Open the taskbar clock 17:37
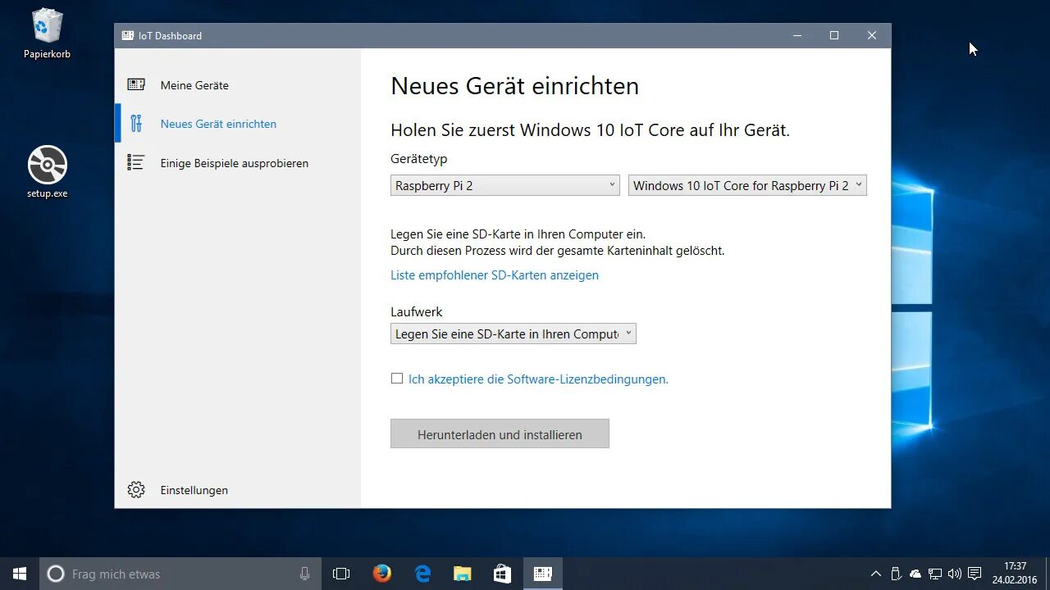 click(x=1015, y=573)
